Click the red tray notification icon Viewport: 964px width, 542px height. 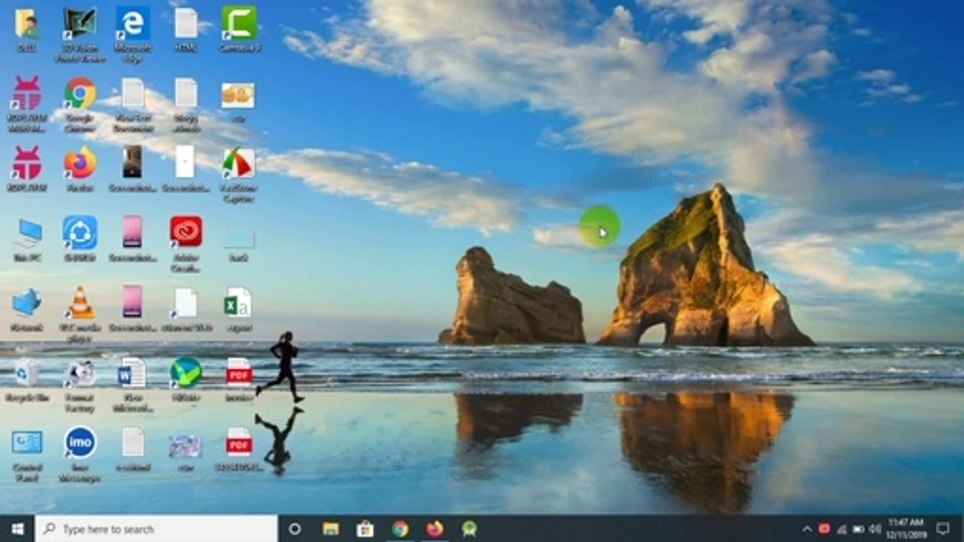tap(825, 529)
